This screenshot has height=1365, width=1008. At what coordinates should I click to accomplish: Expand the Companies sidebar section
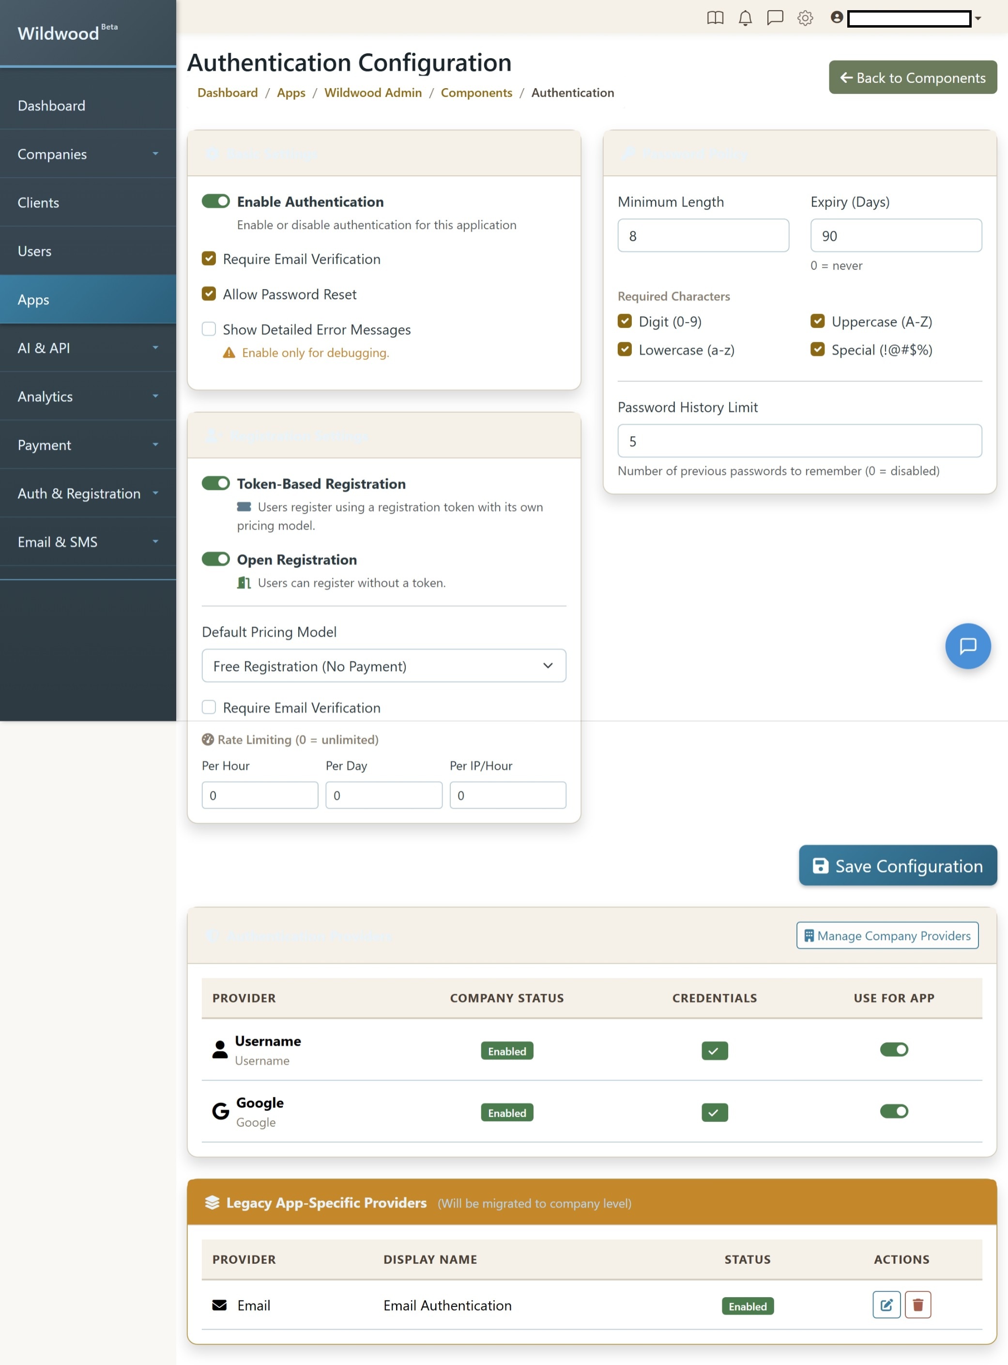88,154
